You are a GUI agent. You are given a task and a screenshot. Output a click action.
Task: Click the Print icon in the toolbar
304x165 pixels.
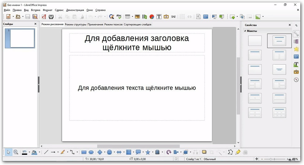click(51, 17)
